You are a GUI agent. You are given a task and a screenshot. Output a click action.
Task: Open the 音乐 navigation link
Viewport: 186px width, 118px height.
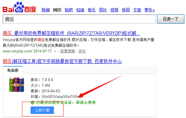coord(91,10)
